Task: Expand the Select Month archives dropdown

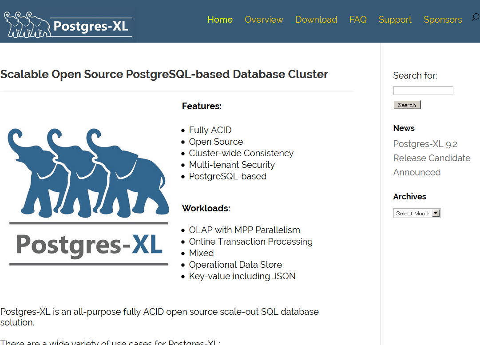Action: (x=417, y=213)
